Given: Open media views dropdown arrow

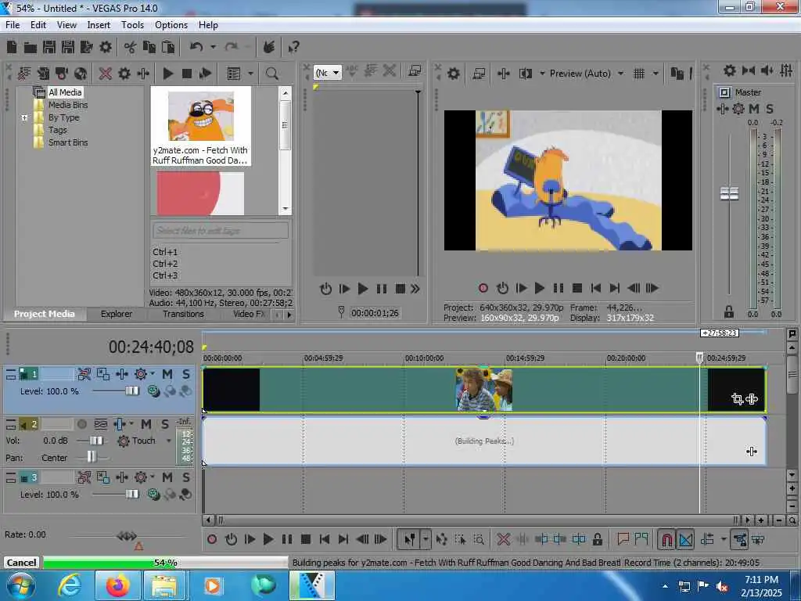Looking at the screenshot, I should coord(250,74).
